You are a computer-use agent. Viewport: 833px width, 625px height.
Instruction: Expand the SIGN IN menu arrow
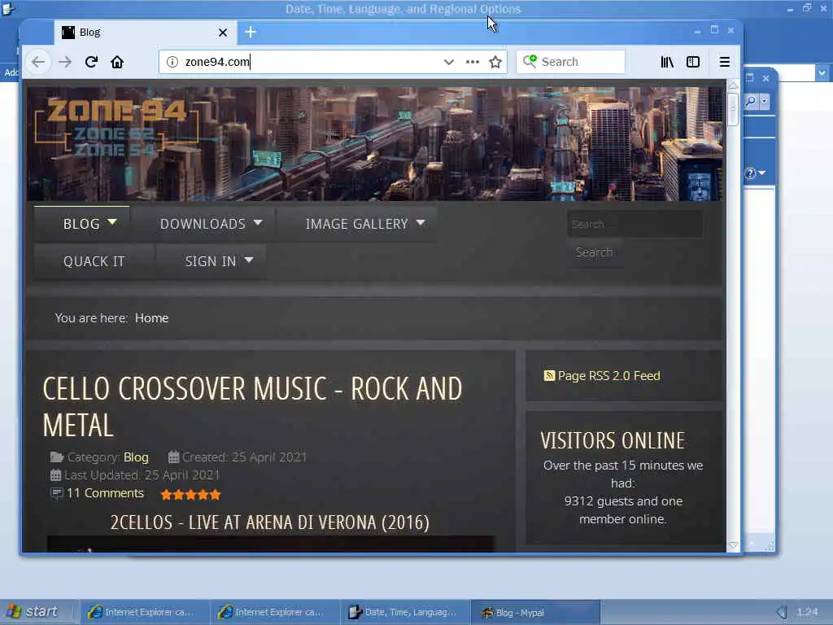[249, 260]
